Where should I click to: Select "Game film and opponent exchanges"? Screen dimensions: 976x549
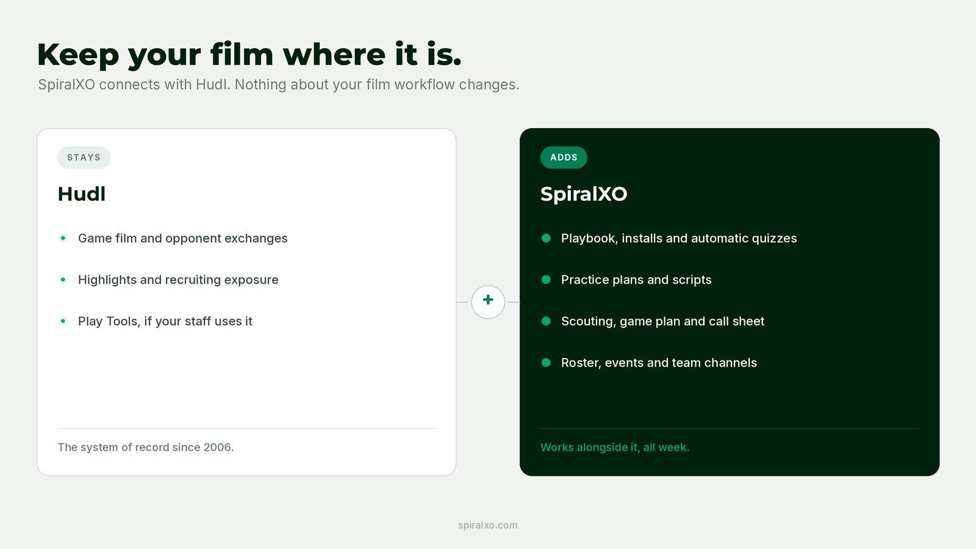point(182,239)
